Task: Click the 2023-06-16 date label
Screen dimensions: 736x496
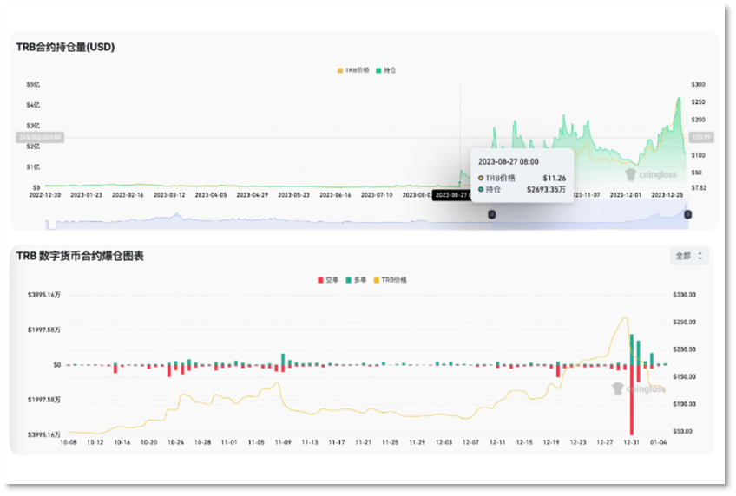Action: pyautogui.click(x=335, y=195)
